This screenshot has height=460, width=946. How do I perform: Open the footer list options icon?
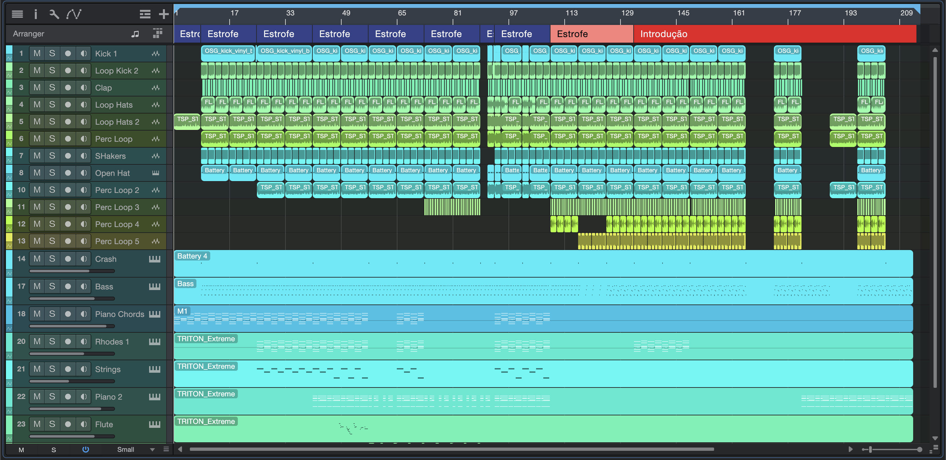[166, 449]
